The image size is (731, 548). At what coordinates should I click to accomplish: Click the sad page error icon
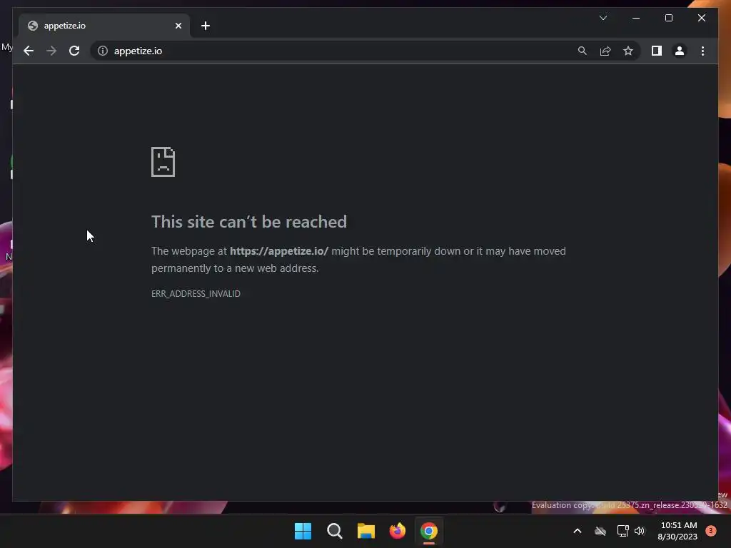coord(163,162)
